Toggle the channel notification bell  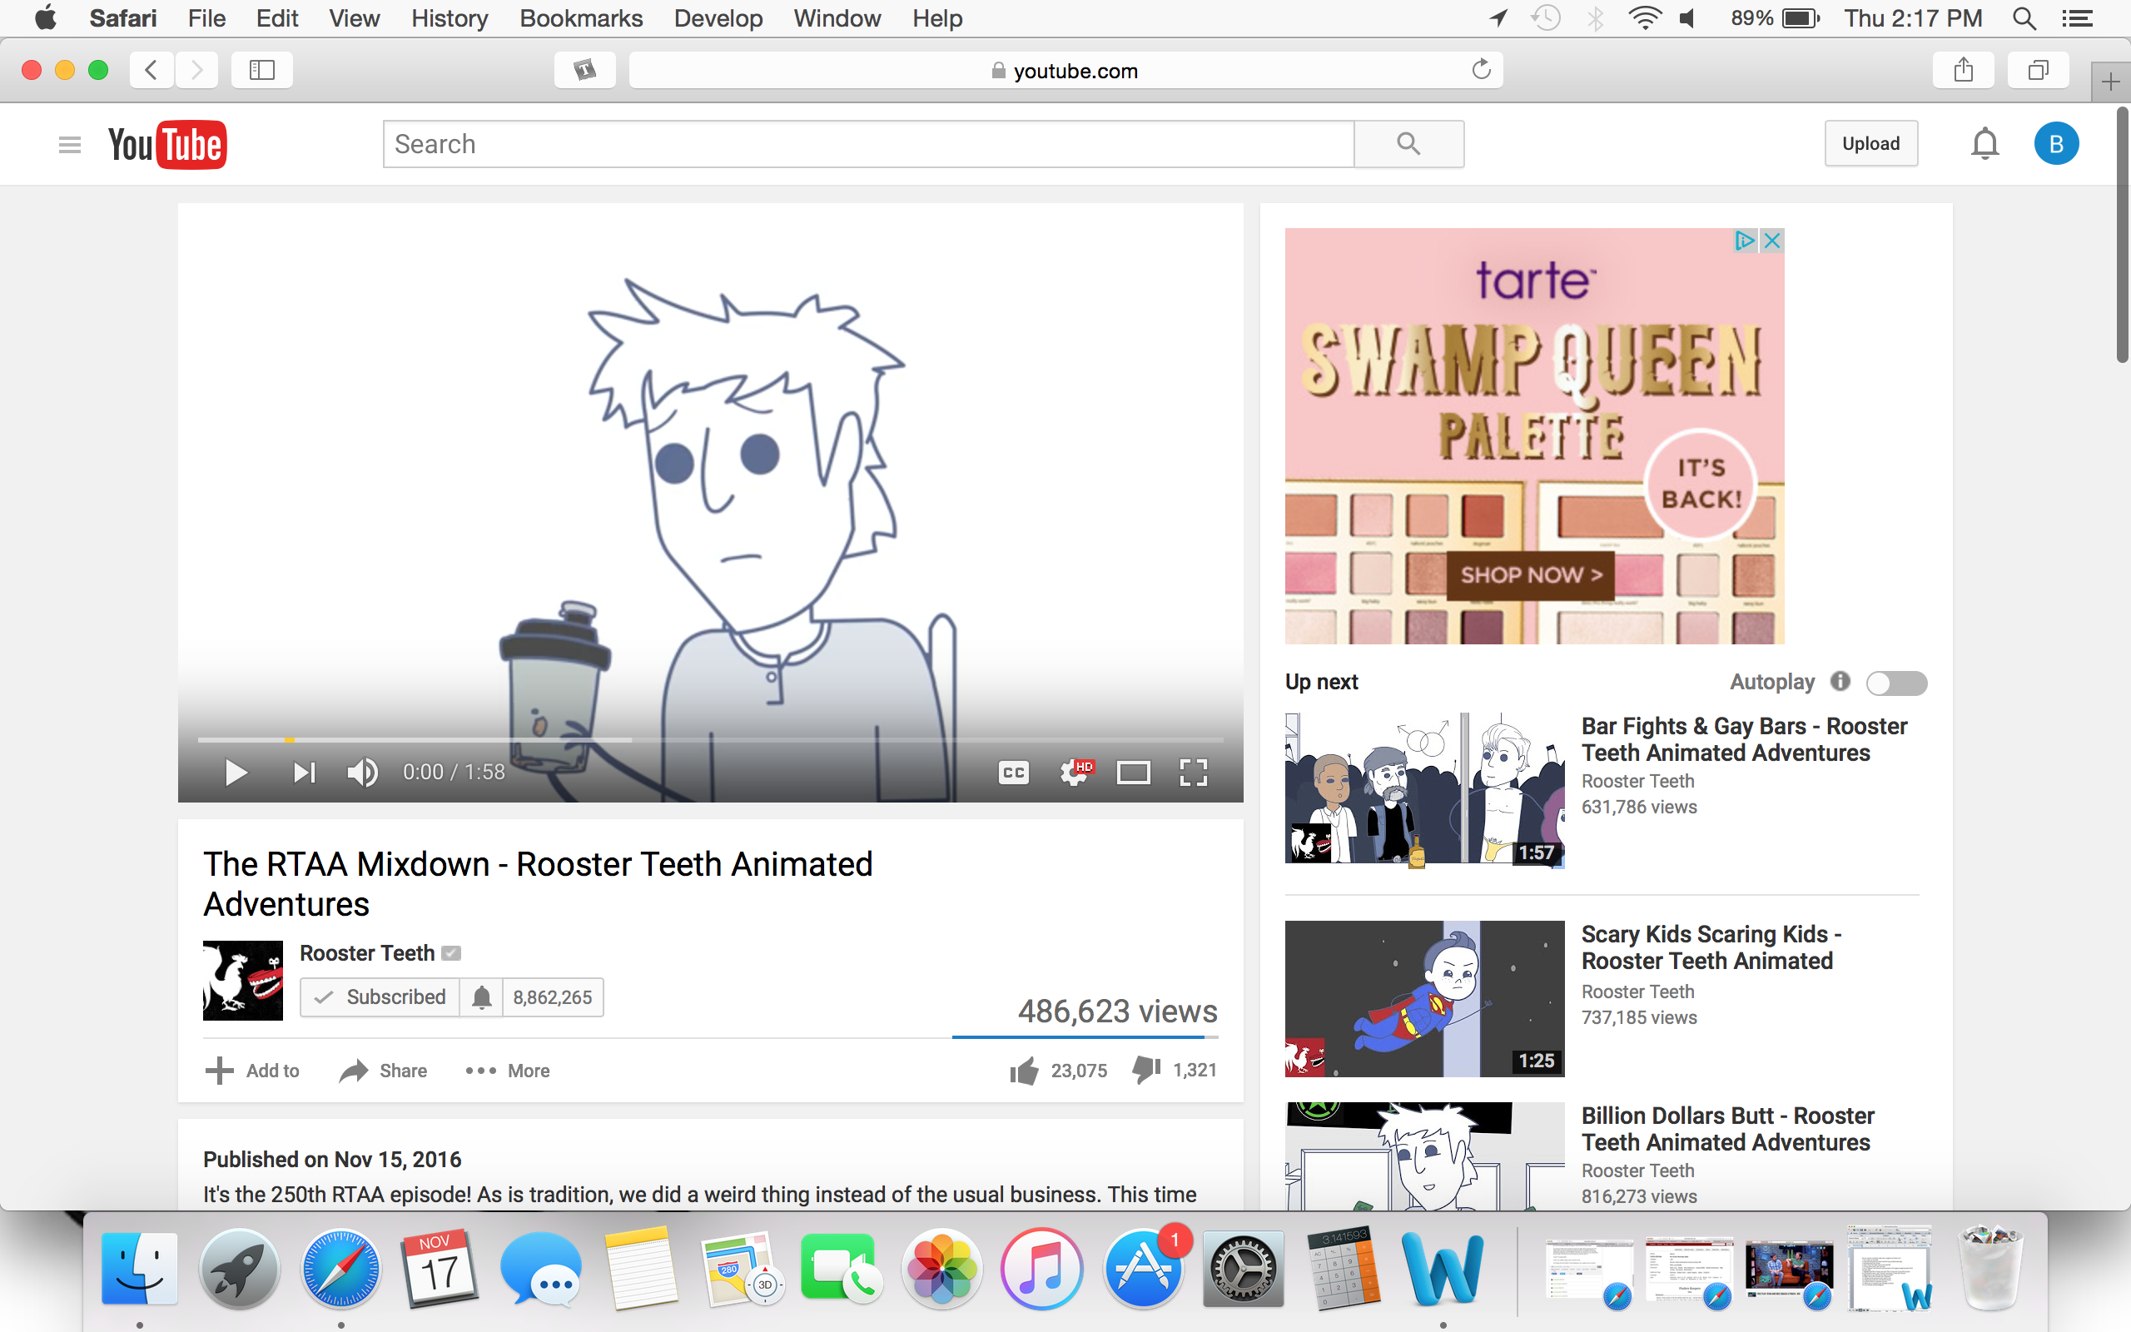[x=481, y=997]
